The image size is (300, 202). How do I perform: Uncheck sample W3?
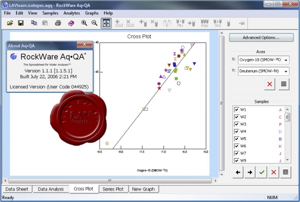point(236,124)
